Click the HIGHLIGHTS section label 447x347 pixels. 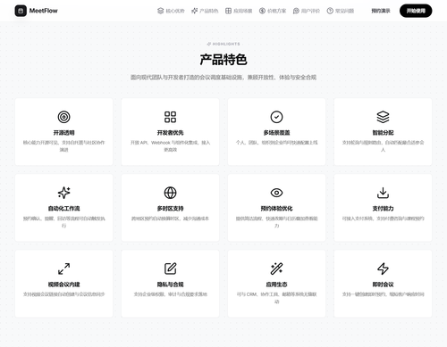click(223, 44)
